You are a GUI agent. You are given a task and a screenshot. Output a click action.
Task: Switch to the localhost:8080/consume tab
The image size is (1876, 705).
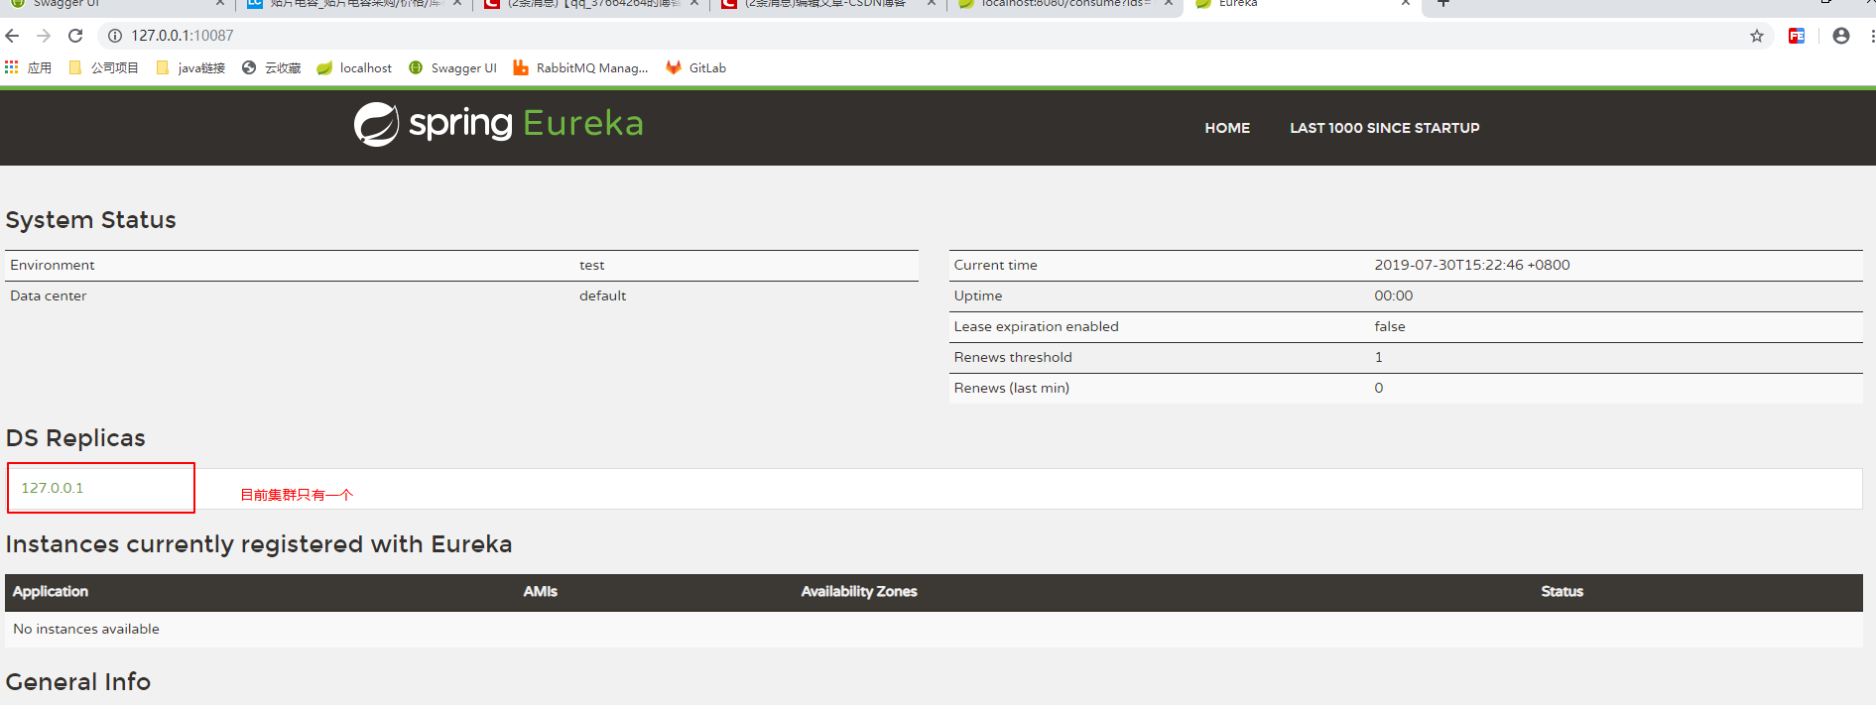click(x=1065, y=4)
